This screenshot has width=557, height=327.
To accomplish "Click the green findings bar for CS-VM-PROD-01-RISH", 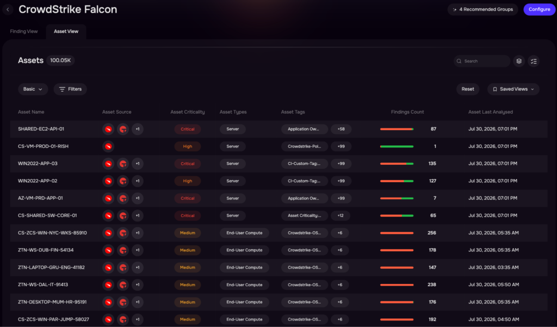I will [x=397, y=146].
